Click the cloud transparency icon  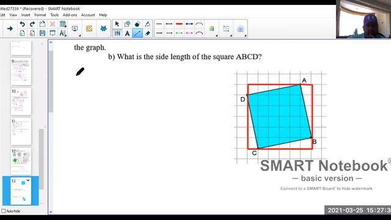240,29
